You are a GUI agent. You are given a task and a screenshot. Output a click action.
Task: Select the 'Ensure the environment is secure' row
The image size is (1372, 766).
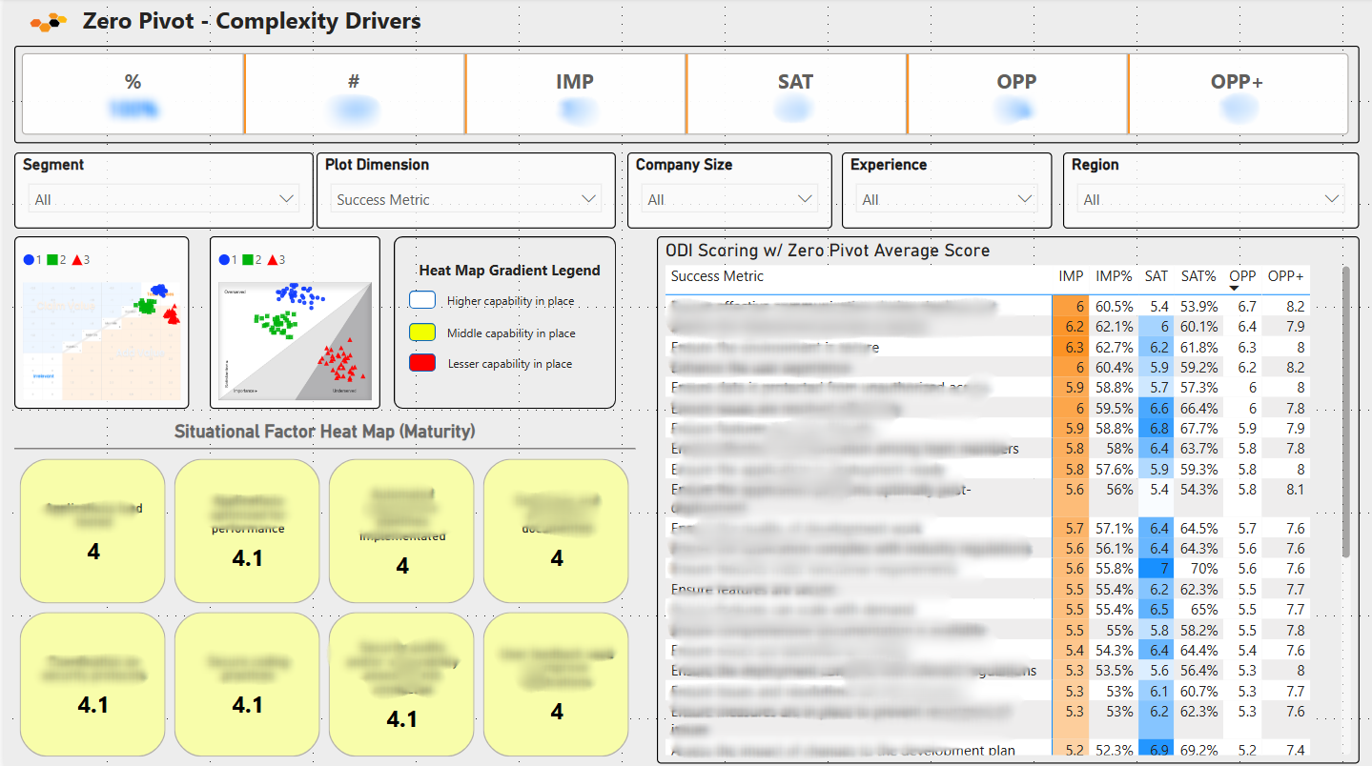pyautogui.click(x=987, y=347)
